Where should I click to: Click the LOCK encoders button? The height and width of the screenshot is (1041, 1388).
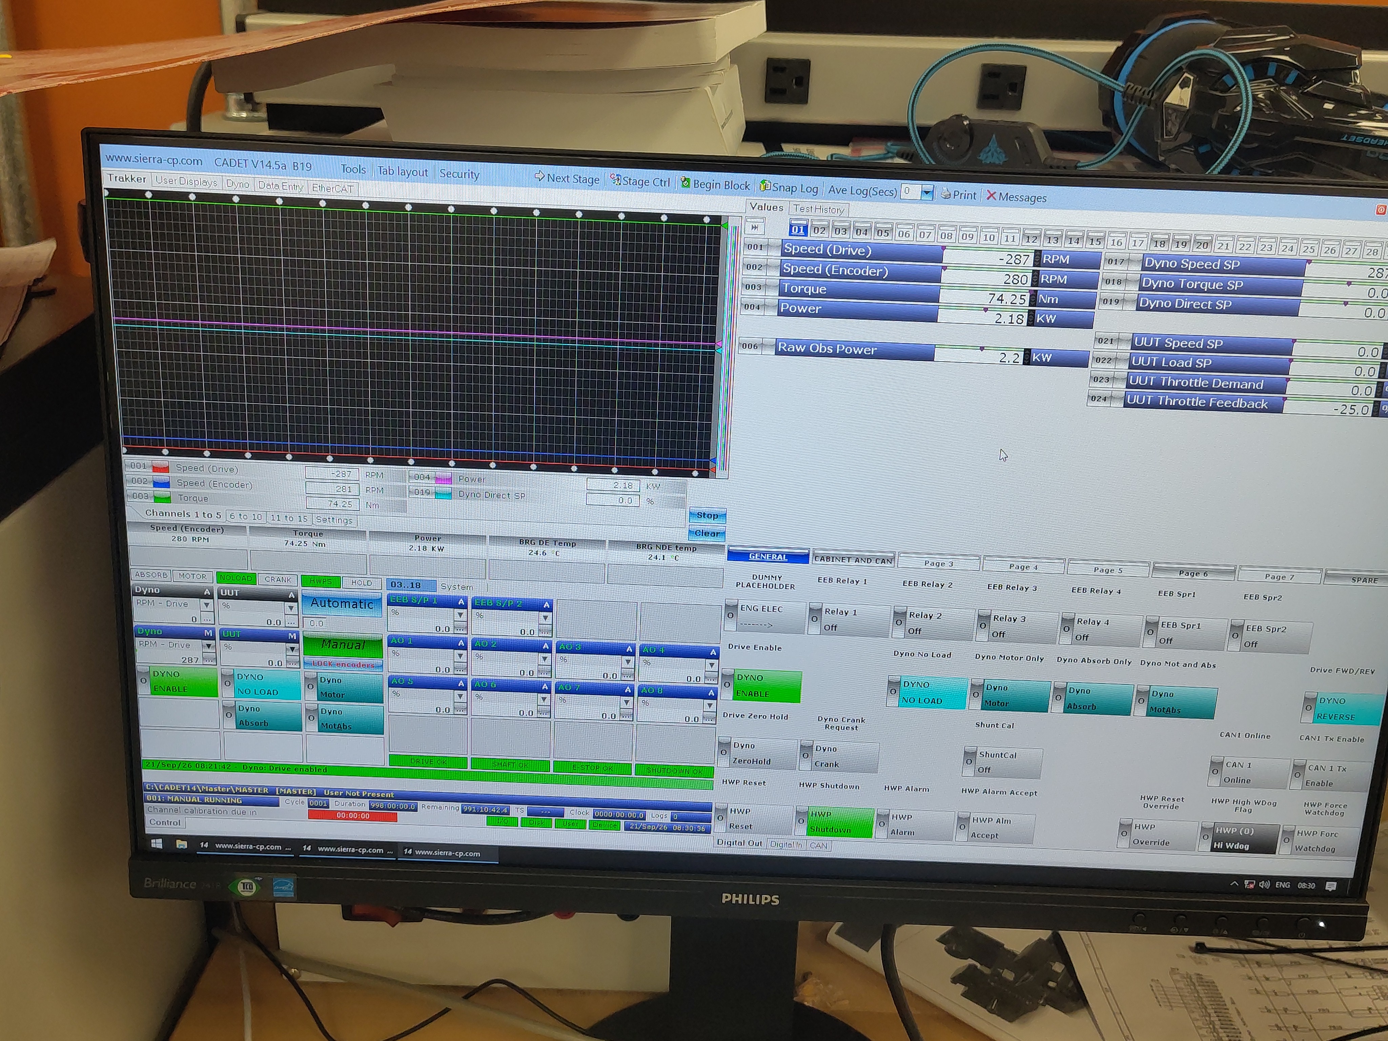click(x=343, y=664)
